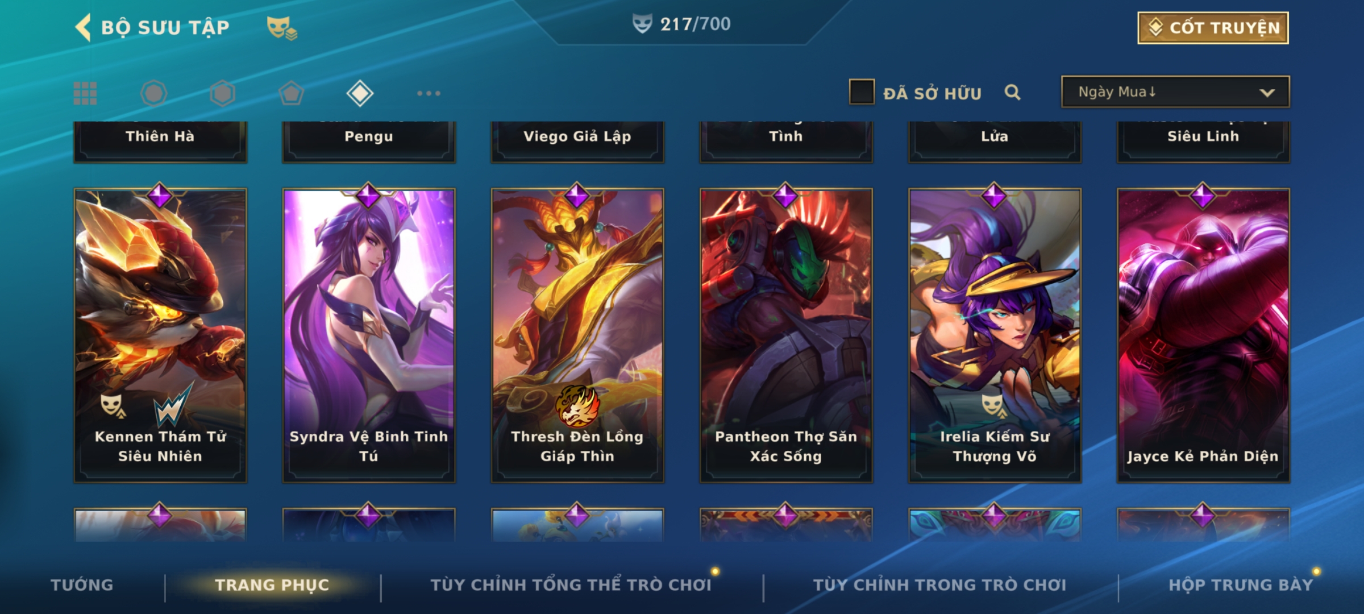Select the all-skins grid filter icon
1364x614 pixels.
[x=85, y=93]
